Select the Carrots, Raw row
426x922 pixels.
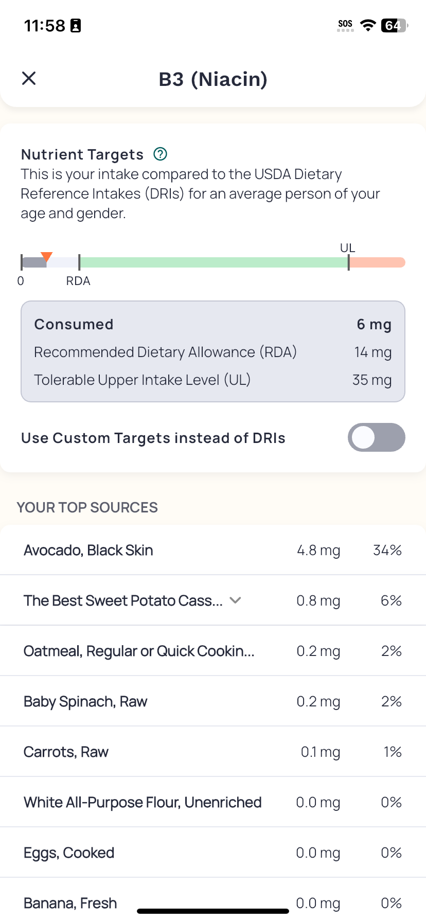pos(213,752)
